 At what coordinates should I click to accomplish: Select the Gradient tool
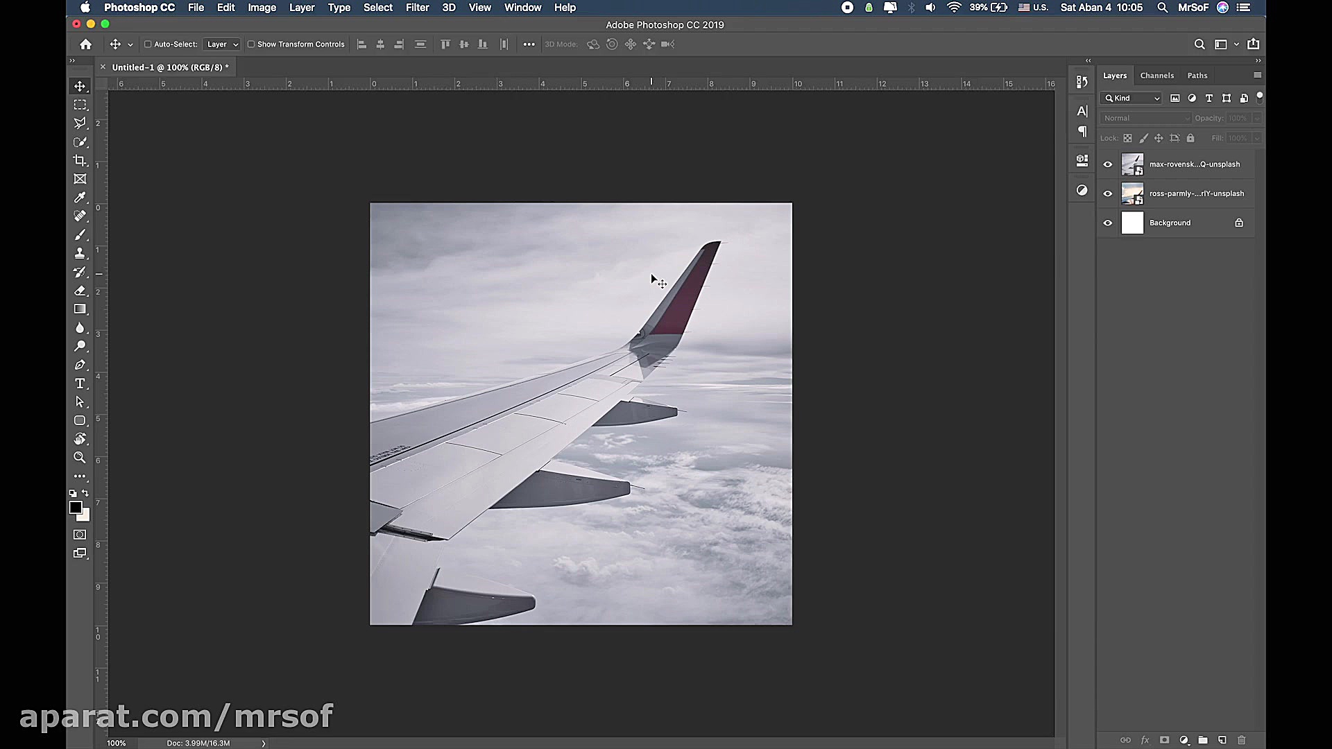click(x=80, y=309)
